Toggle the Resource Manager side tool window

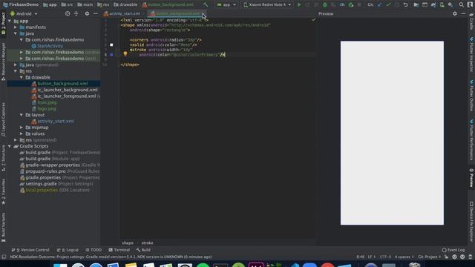(x=3, y=61)
